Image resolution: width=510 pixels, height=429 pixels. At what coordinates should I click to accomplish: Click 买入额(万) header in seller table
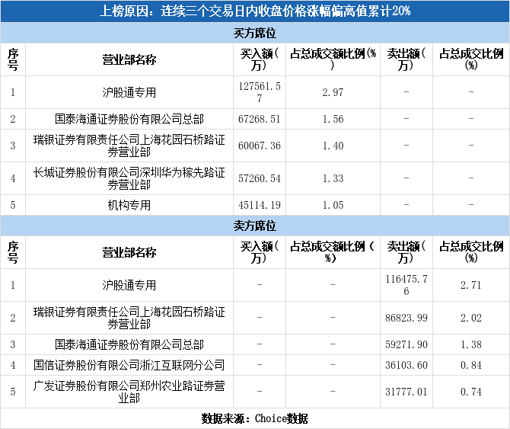click(x=260, y=252)
